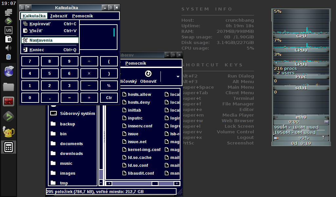The image size is (336, 197).
Task: Select the hosts.allow file
Action: [x=137, y=94]
